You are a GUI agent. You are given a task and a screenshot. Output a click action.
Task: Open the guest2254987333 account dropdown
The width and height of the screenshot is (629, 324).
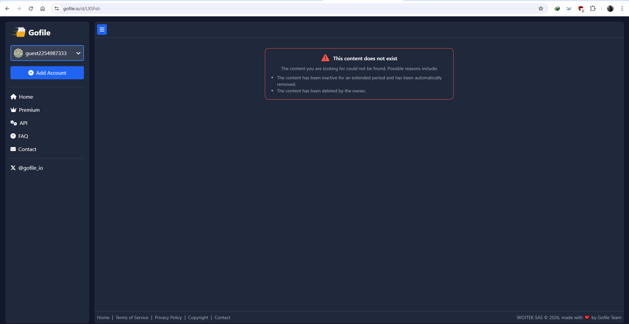pyautogui.click(x=47, y=53)
